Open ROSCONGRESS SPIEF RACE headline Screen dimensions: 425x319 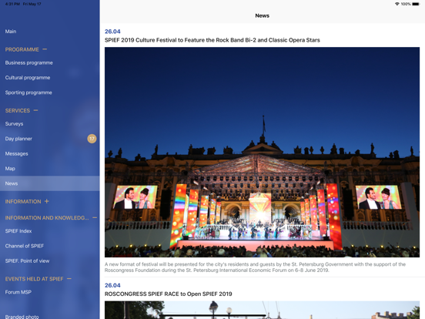click(x=169, y=294)
